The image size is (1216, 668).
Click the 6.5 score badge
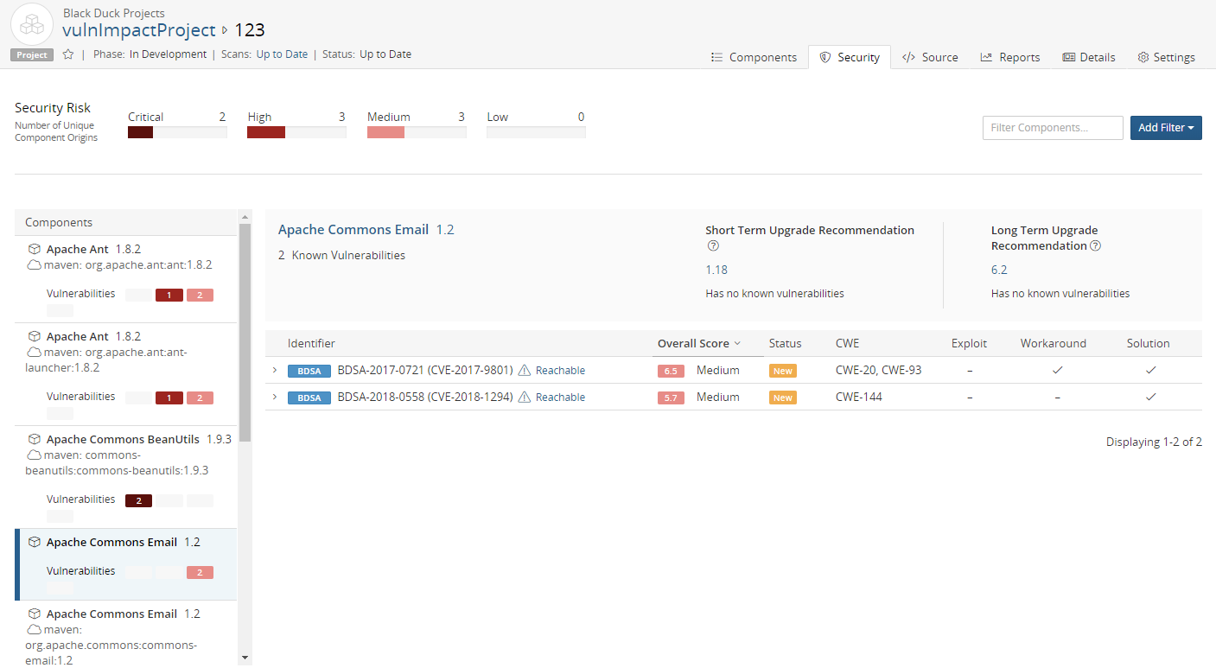pos(671,372)
